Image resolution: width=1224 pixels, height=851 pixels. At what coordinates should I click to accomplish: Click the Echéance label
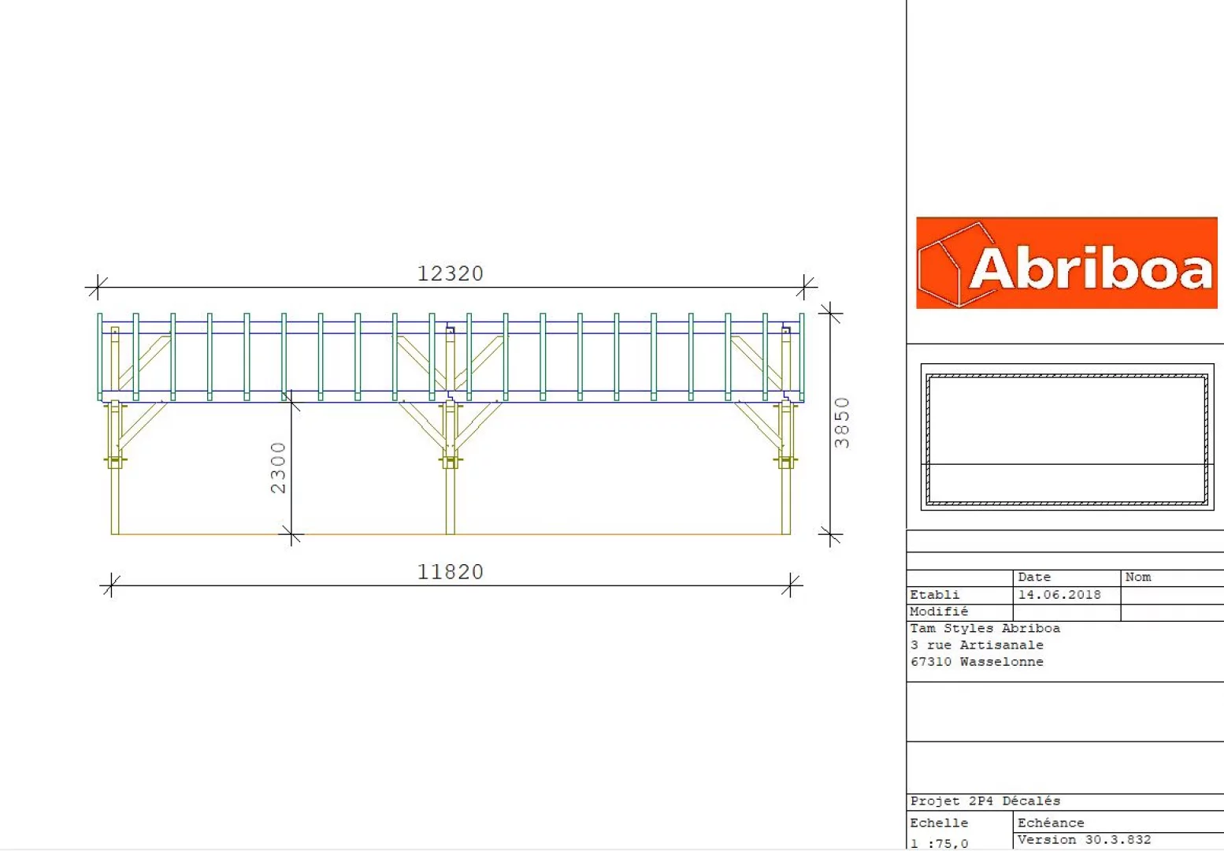(1051, 823)
